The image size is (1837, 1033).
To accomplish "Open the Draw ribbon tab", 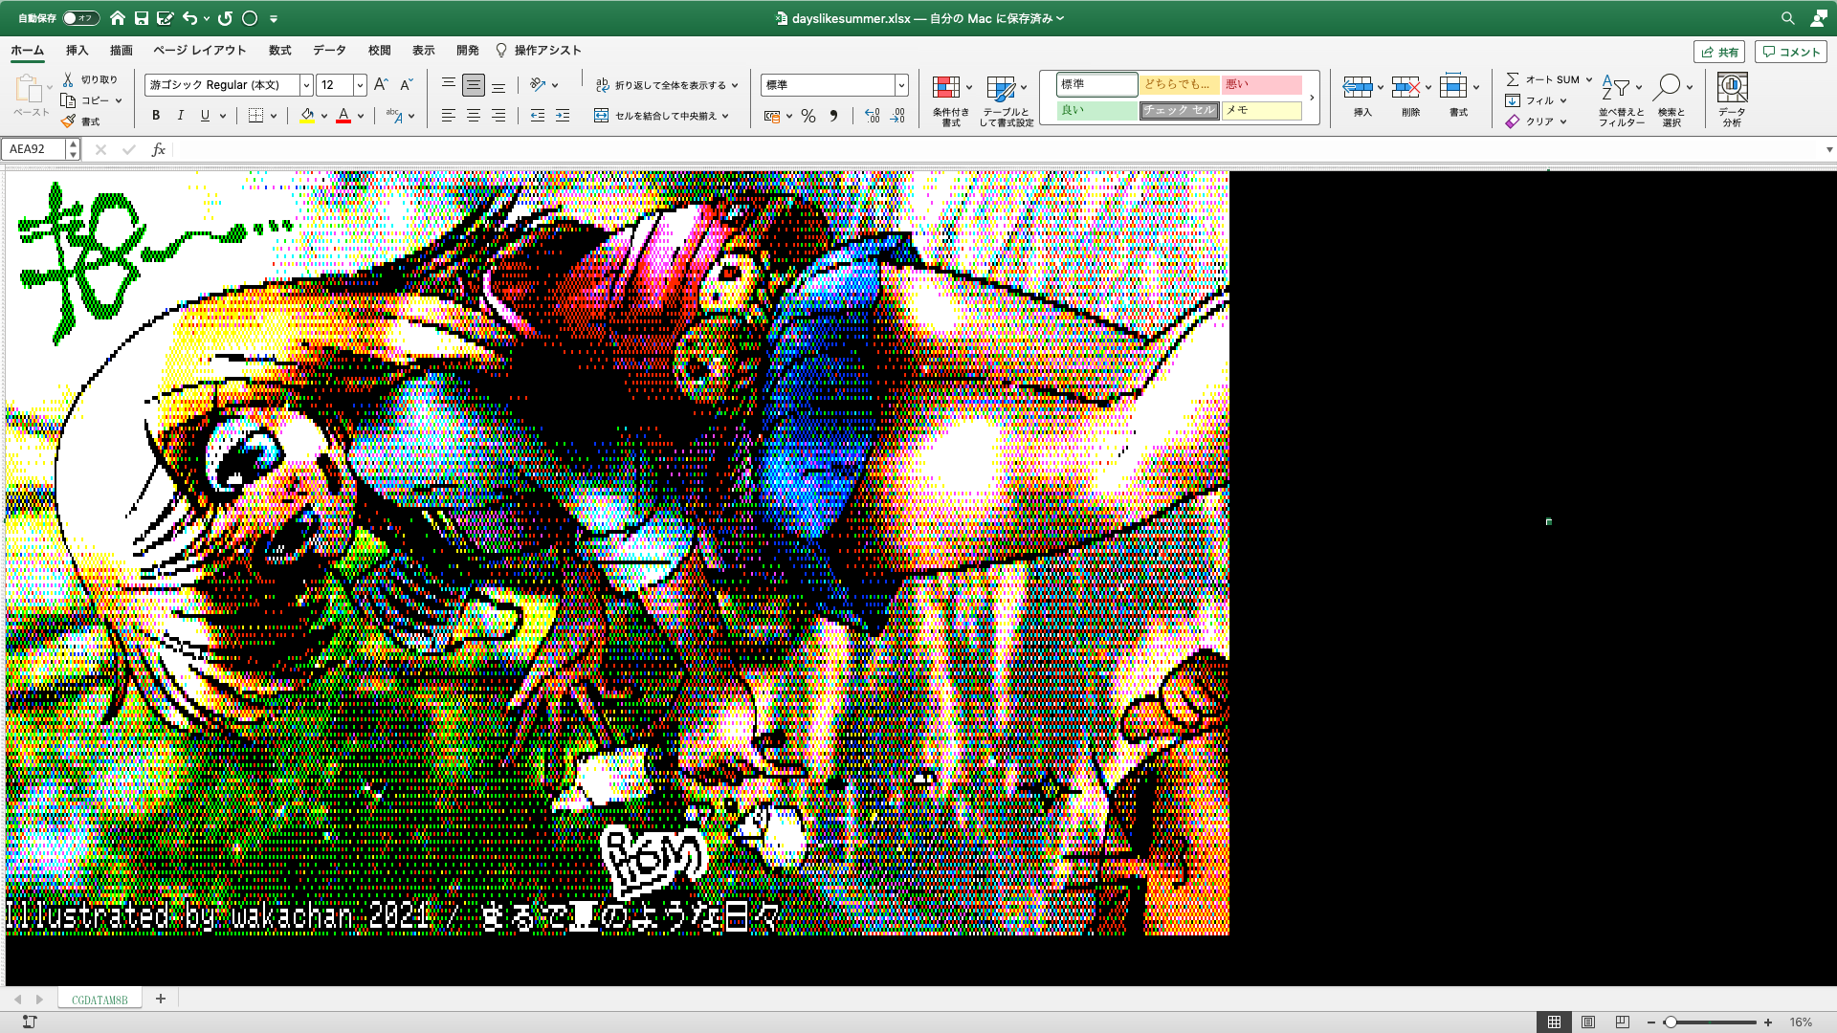I will [122, 51].
